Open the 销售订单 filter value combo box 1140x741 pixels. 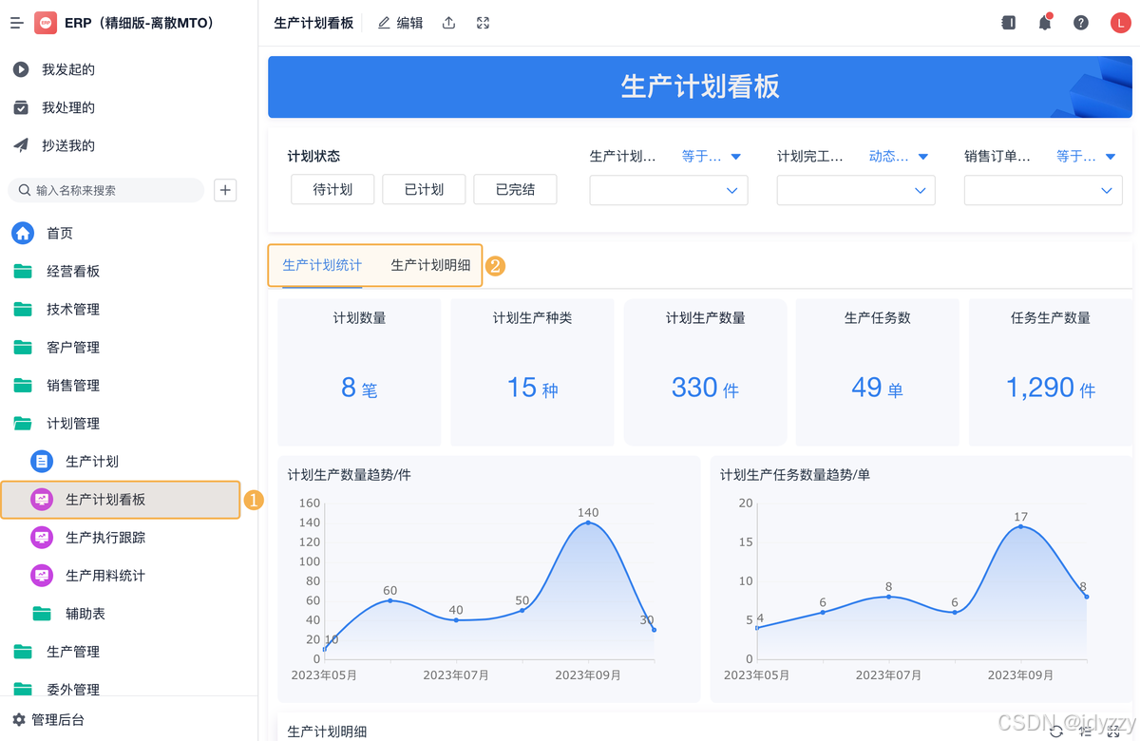click(1043, 190)
